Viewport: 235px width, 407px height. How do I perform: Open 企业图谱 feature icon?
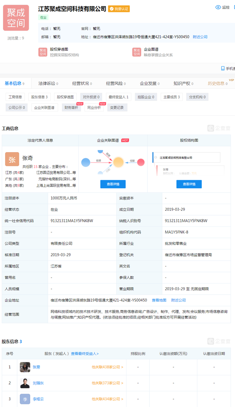[x=137, y=52]
